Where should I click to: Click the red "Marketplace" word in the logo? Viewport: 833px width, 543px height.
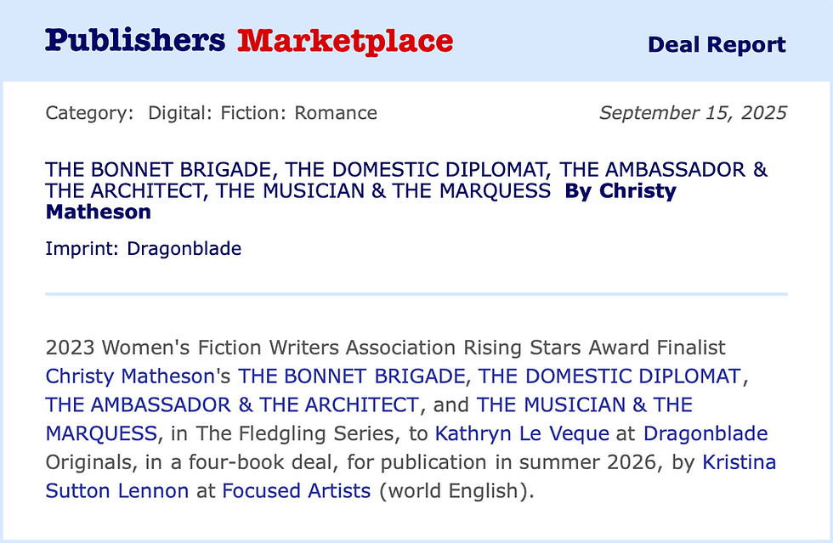344,41
